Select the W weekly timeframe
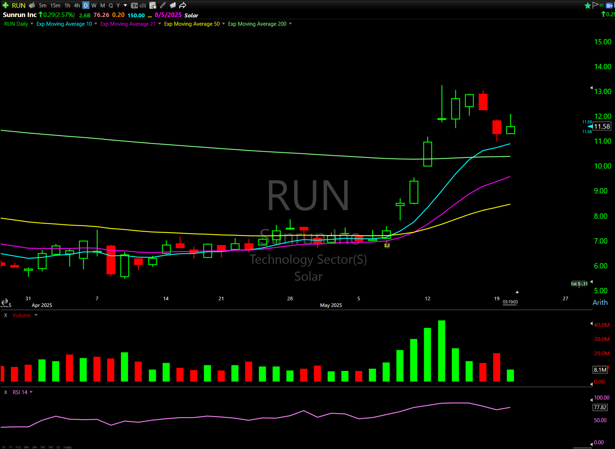Viewport: 615px width, 449px height. [94, 5]
